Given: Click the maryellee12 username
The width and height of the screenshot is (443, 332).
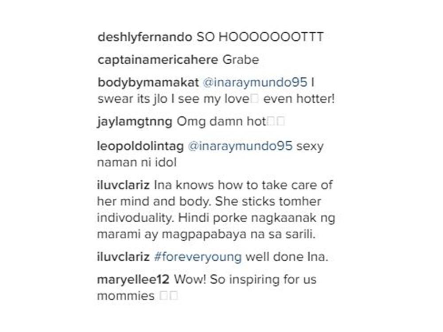Looking at the screenshot, I should 133,279.
